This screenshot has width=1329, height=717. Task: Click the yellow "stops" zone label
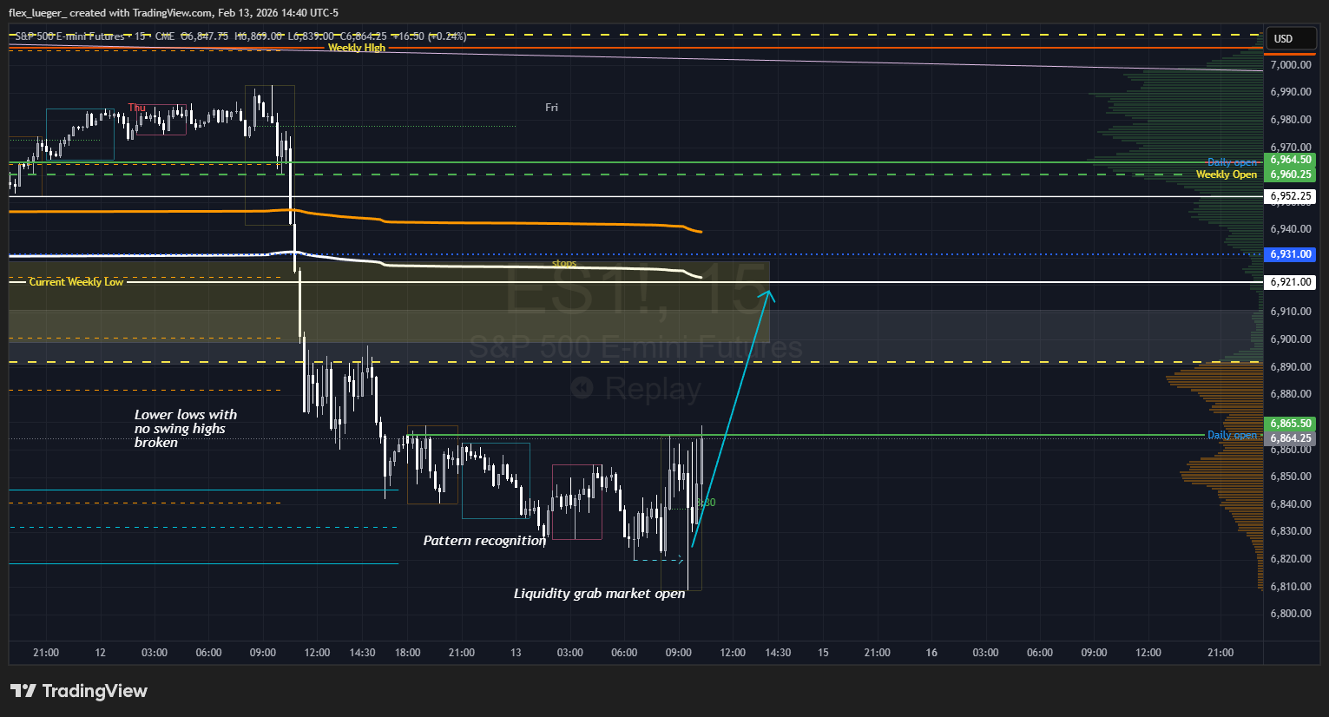(x=564, y=263)
